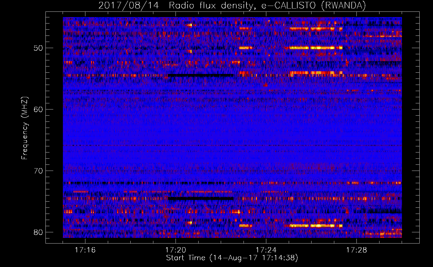Click the '70' frequency tick label
The image size is (433, 267).
pyautogui.click(x=38, y=171)
